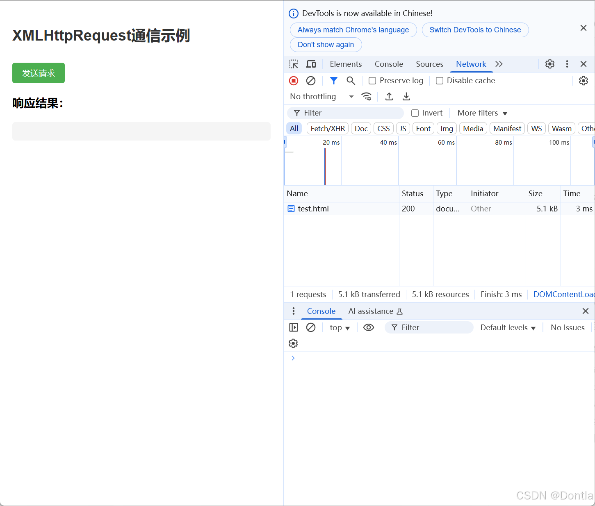Click the No Issues indicator

tap(568, 327)
